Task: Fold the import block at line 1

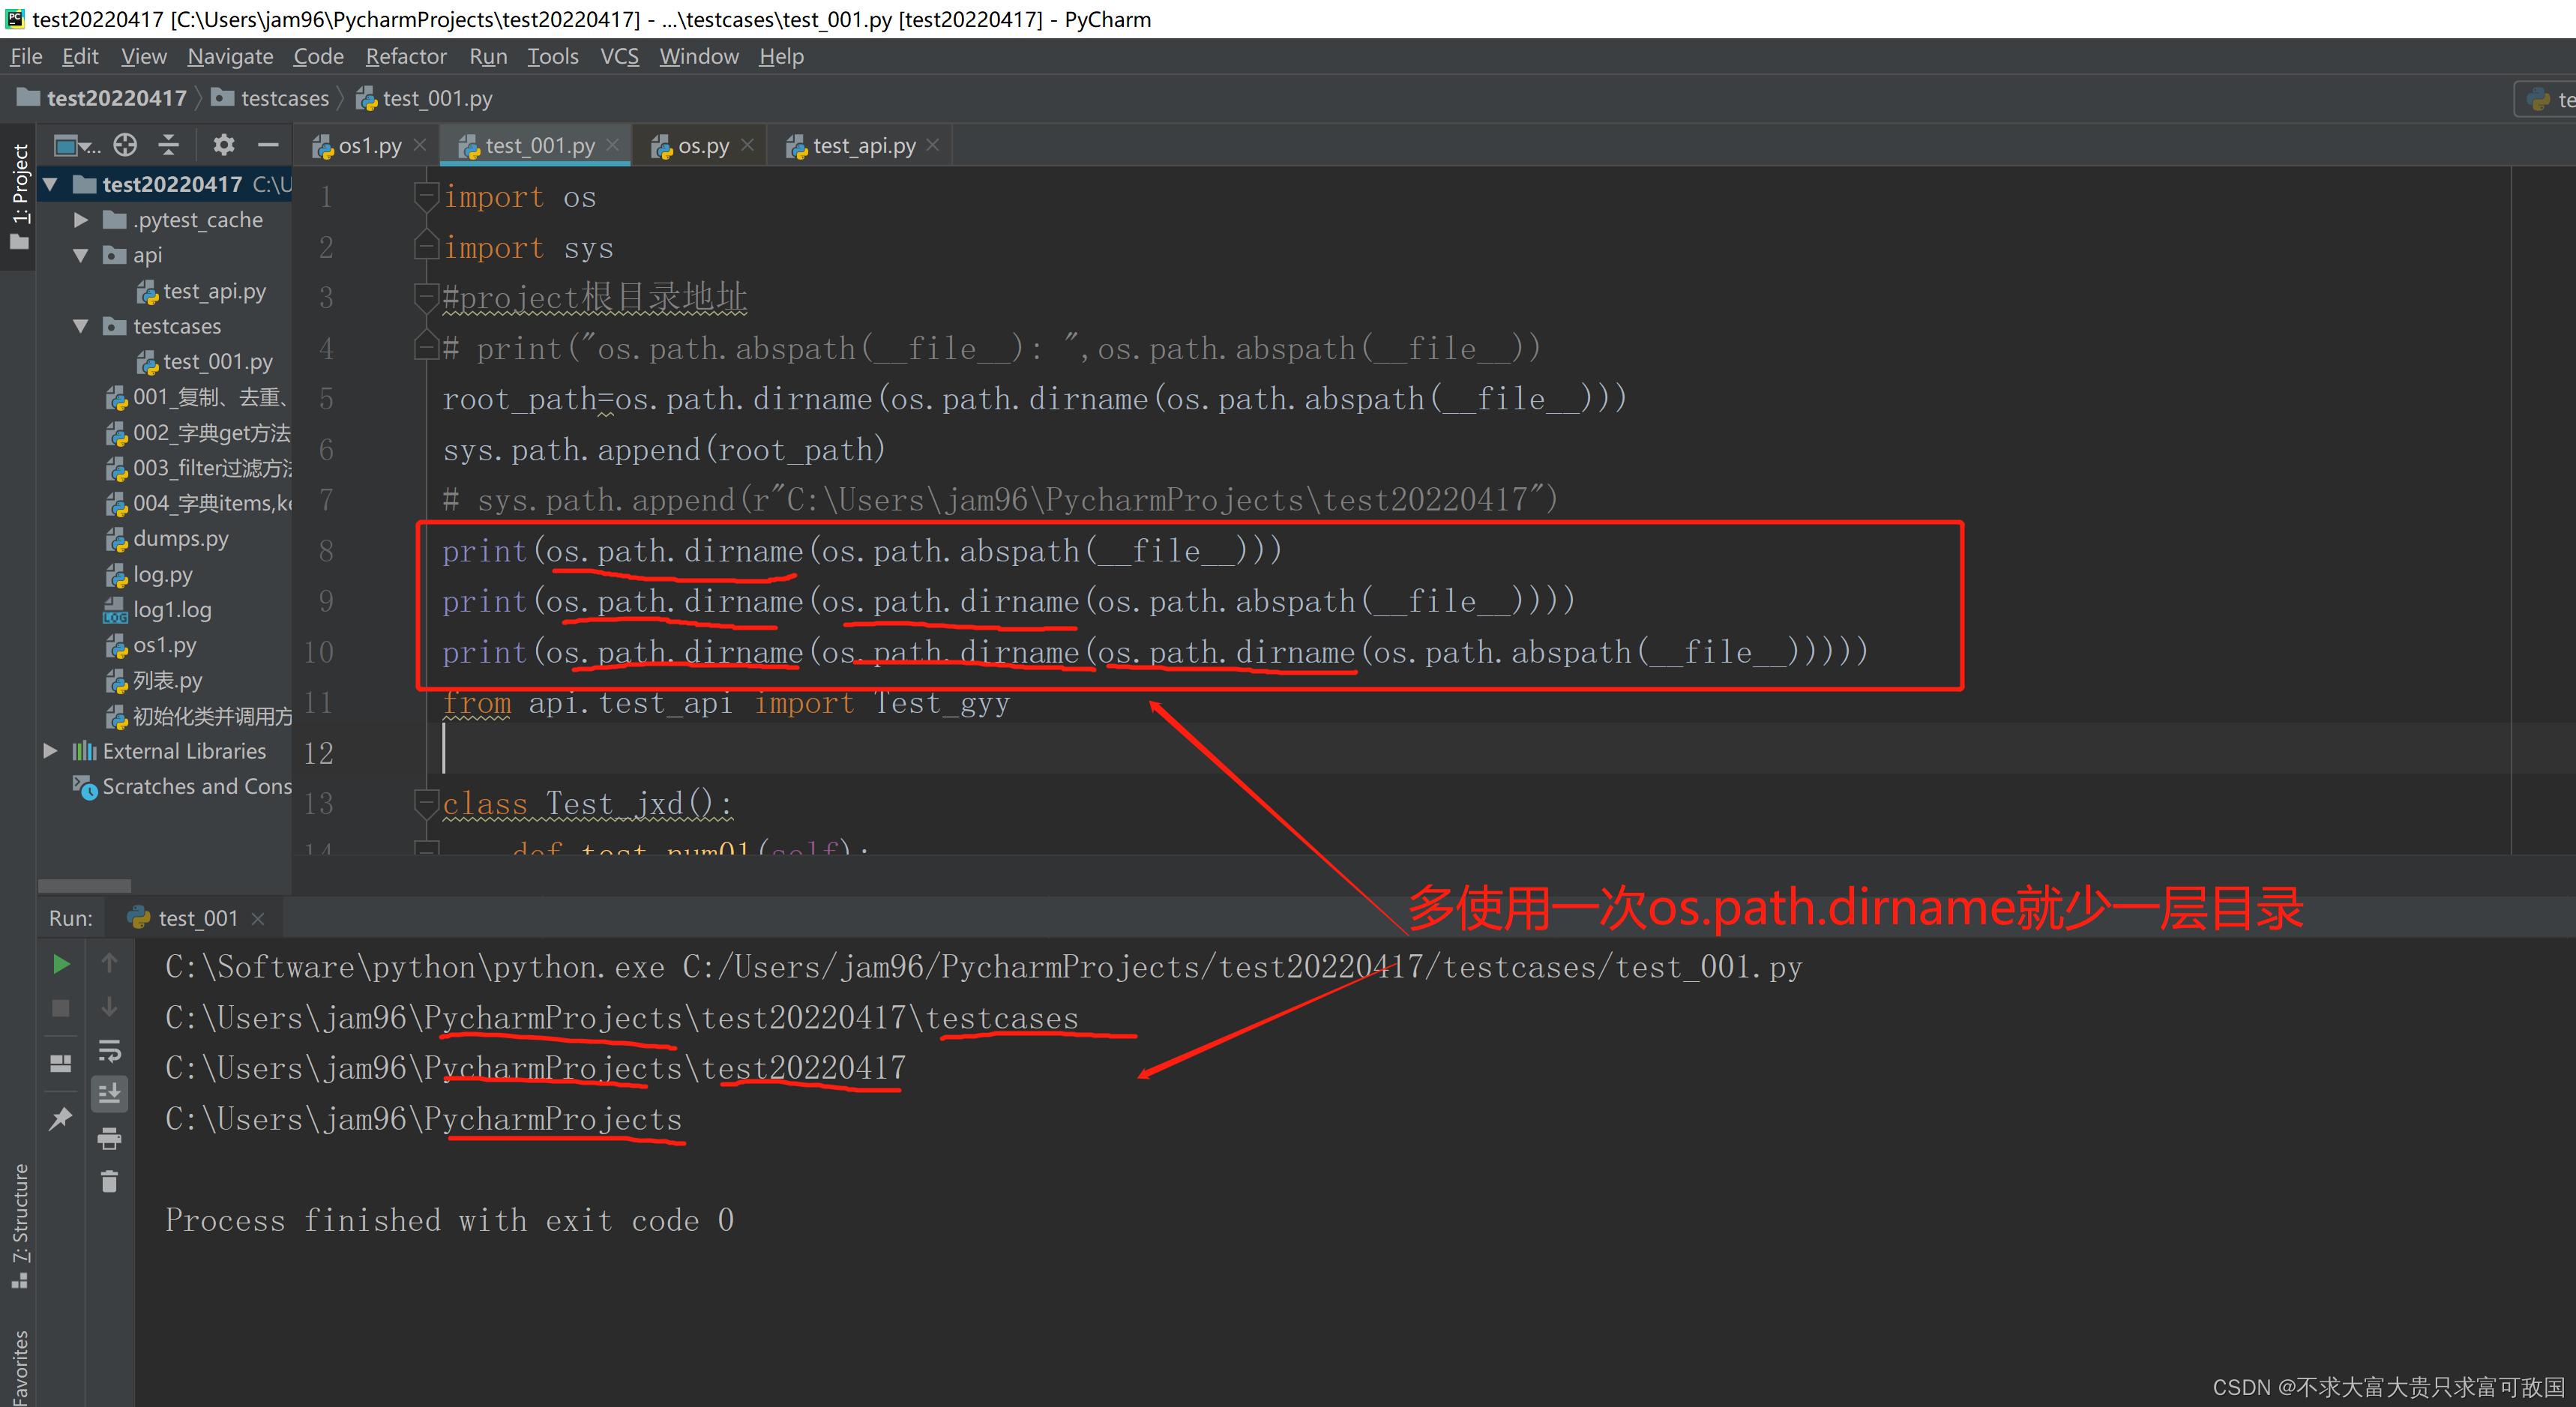Action: [426, 196]
